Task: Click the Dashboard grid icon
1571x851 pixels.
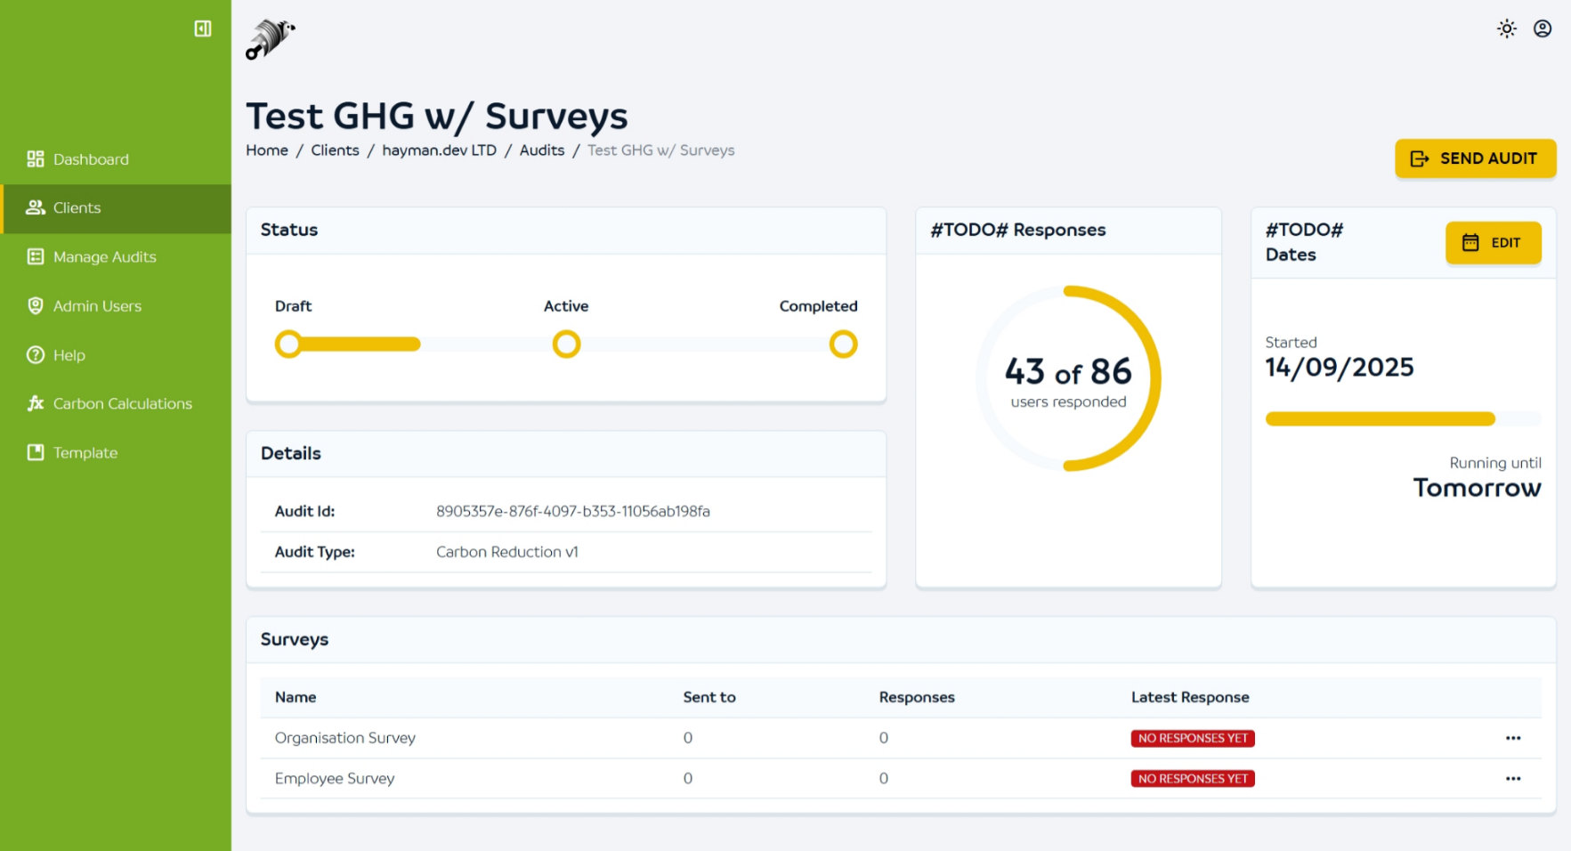Action: pos(36,159)
